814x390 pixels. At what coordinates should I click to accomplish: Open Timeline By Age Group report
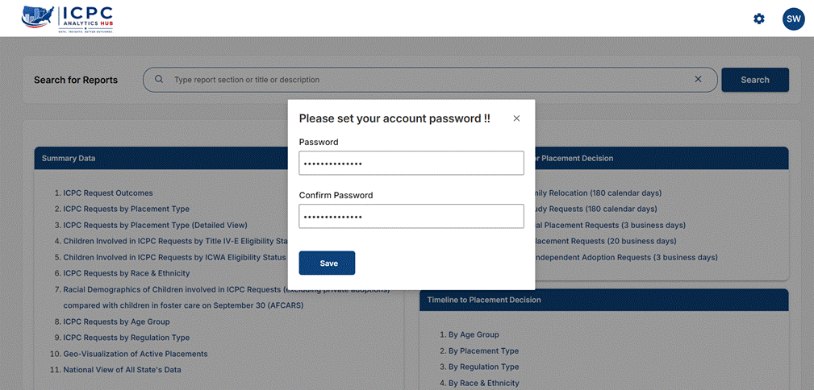point(474,334)
